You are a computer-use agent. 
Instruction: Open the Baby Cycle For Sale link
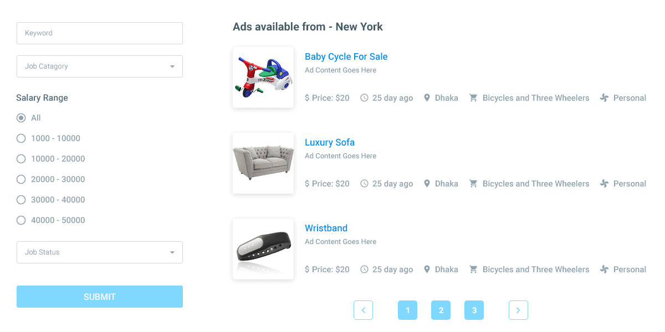point(346,56)
